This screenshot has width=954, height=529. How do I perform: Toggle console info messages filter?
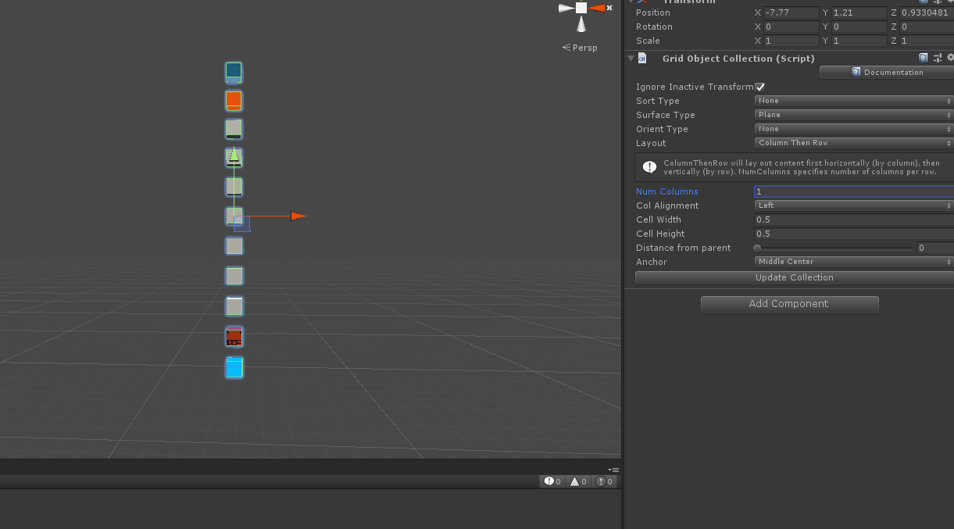click(553, 481)
